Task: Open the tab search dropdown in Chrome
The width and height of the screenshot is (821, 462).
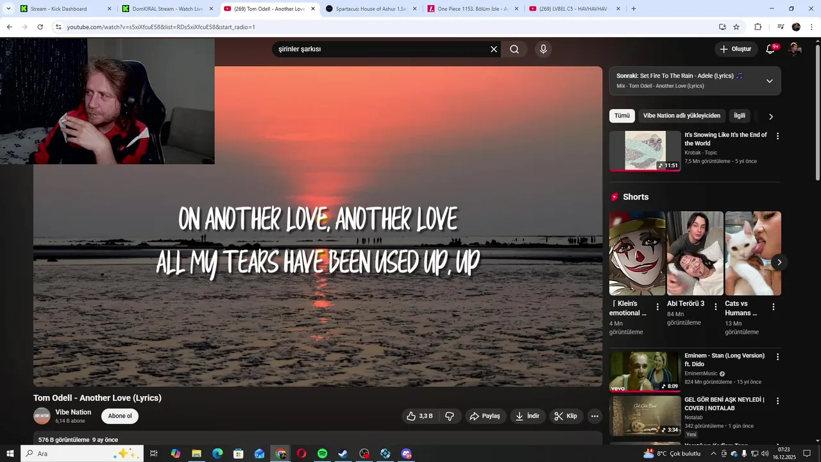Action: [8, 9]
